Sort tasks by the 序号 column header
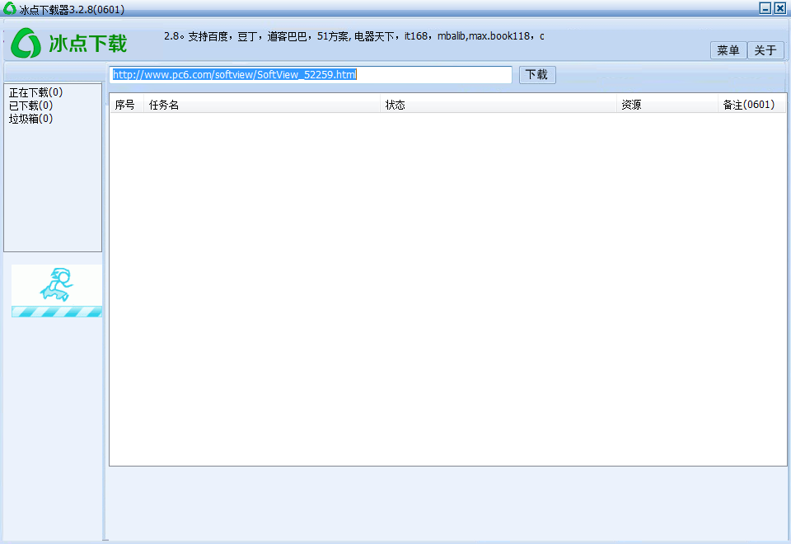The height and width of the screenshot is (544, 791). (x=125, y=104)
